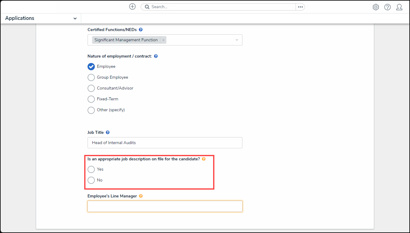Click help icon beside Nature of employment
Screen dimensions: 410x233
tap(156, 56)
